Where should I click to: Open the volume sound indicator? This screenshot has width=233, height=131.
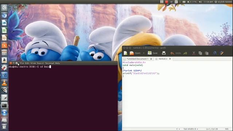tap(200, 2)
